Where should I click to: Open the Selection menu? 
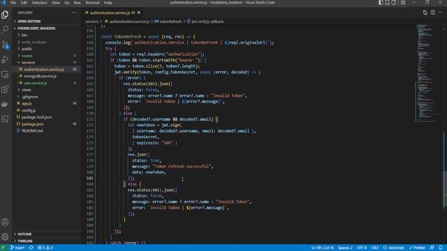pyautogui.click(x=39, y=3)
